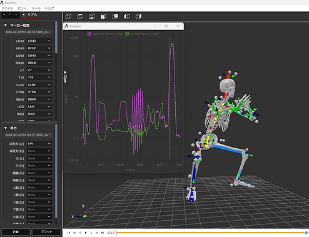The height and width of the screenshot is (237, 309).
Task: Open the side panel via Open tab
Action: (65, 77)
